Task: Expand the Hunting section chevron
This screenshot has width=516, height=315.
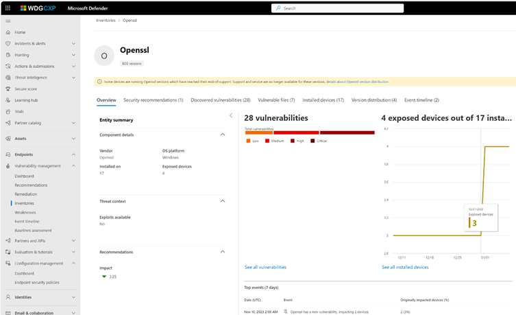Action: tap(73, 55)
